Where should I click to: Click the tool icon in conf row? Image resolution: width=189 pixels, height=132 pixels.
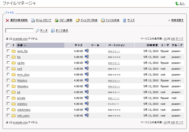pyautogui.click(x=87, y=69)
